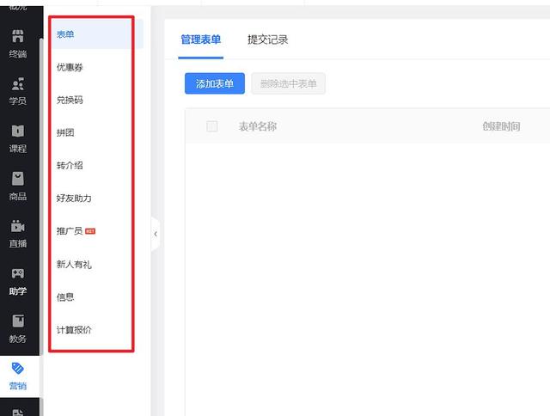Screen dimensions: 550x416
Task: Click the HOT badge beside 推广员
Action: tap(90, 231)
